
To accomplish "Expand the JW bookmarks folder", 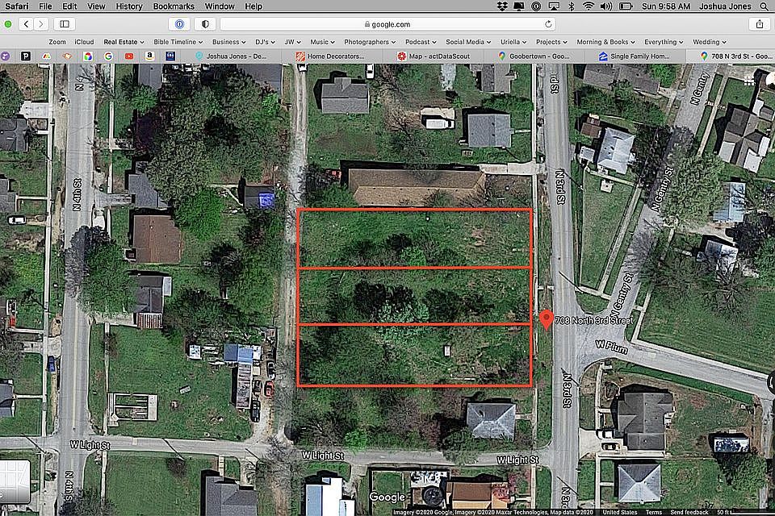I will [292, 42].
